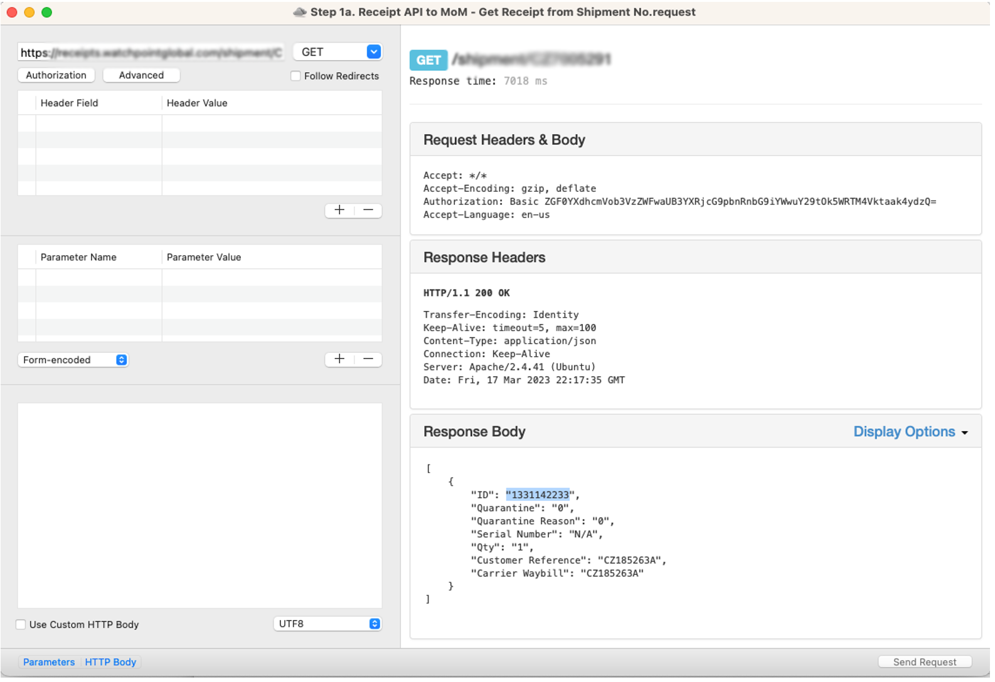
Task: Switch to the HTTP Body tab
Action: tap(110, 663)
